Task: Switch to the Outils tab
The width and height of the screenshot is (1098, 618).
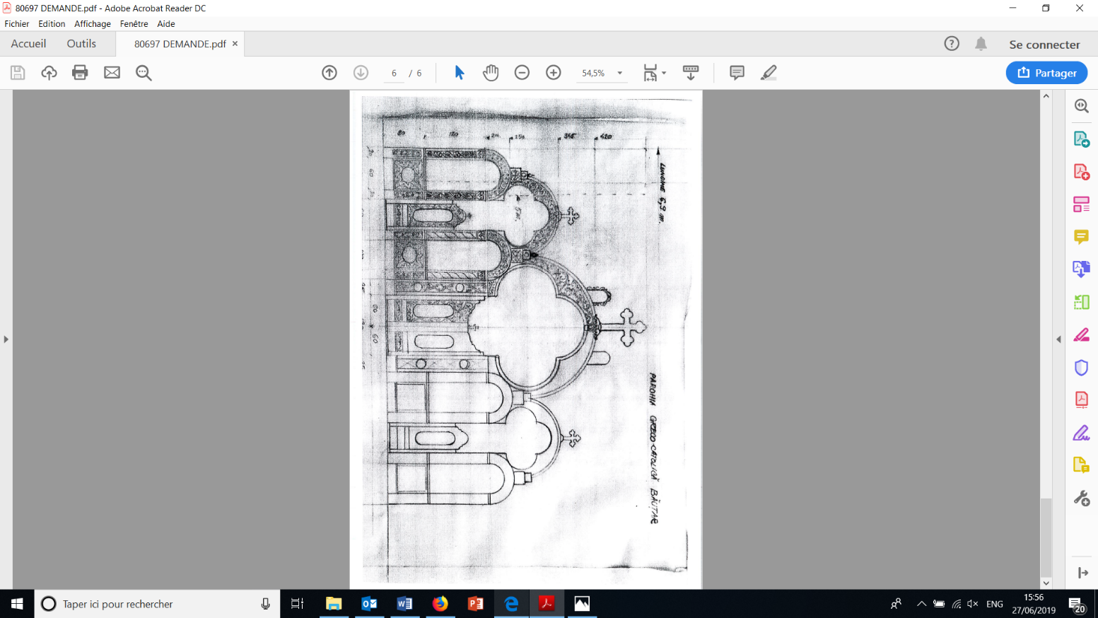Action: 81,44
